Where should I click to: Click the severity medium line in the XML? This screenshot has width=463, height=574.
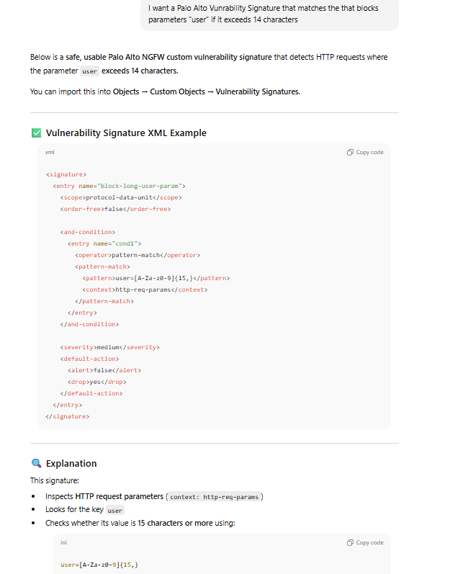click(109, 347)
